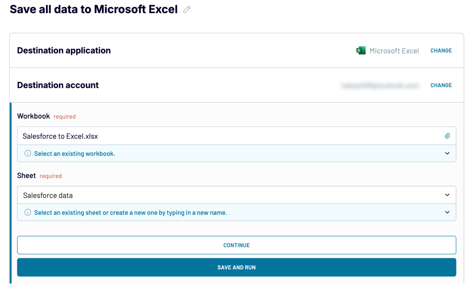Click the CONTINUE button
The image size is (472, 289).
click(x=236, y=245)
